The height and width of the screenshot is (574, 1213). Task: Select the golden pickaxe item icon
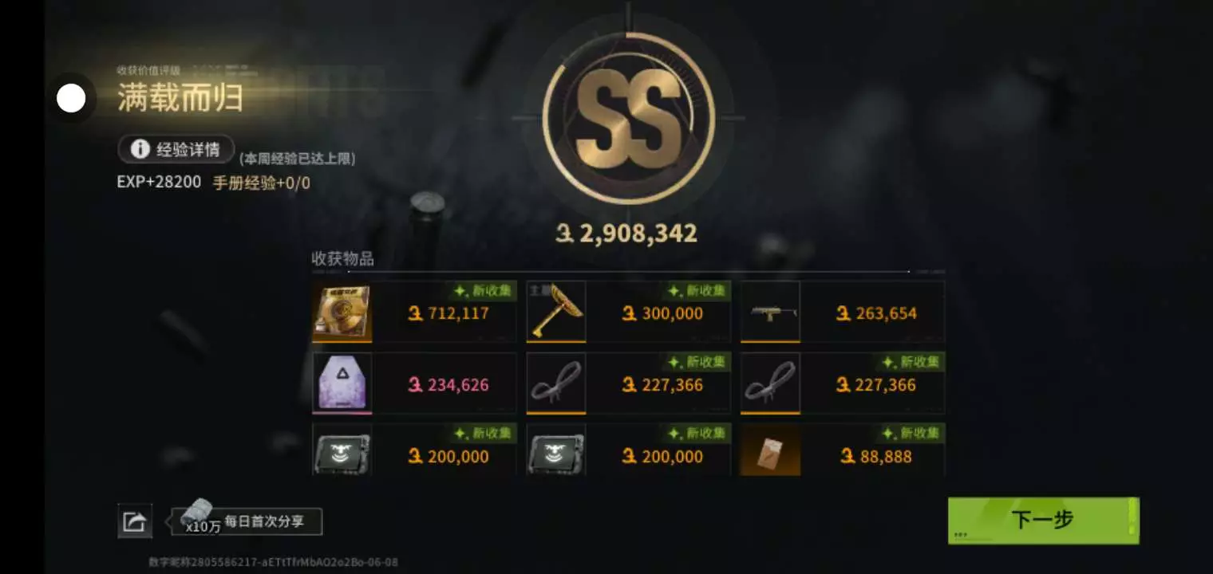click(x=556, y=312)
